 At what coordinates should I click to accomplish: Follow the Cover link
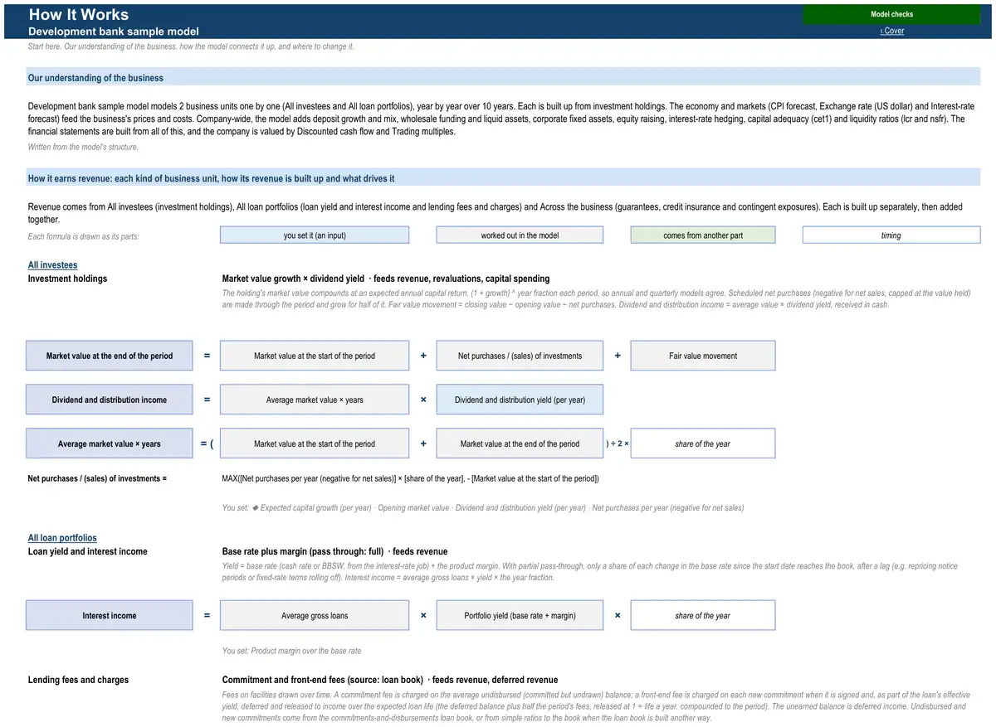[x=892, y=31]
